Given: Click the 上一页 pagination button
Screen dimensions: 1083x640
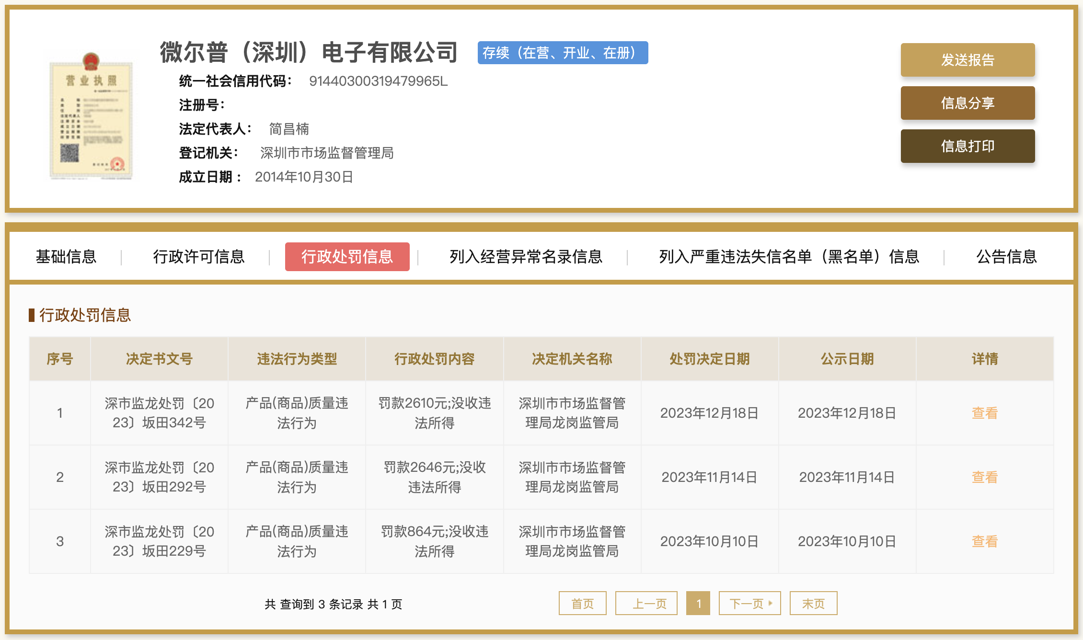Looking at the screenshot, I should 646,603.
